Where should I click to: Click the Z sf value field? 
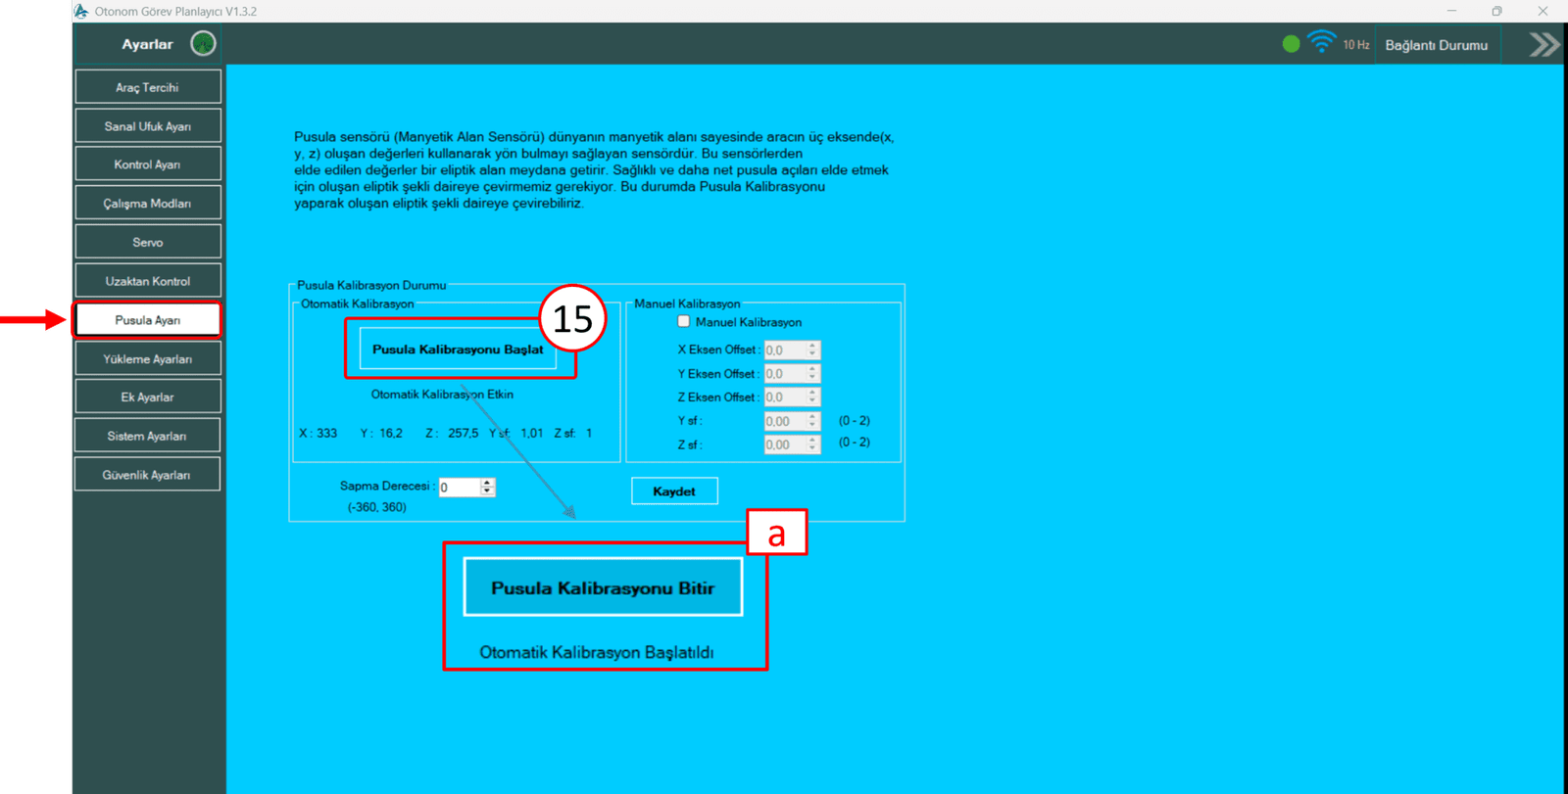click(x=785, y=444)
